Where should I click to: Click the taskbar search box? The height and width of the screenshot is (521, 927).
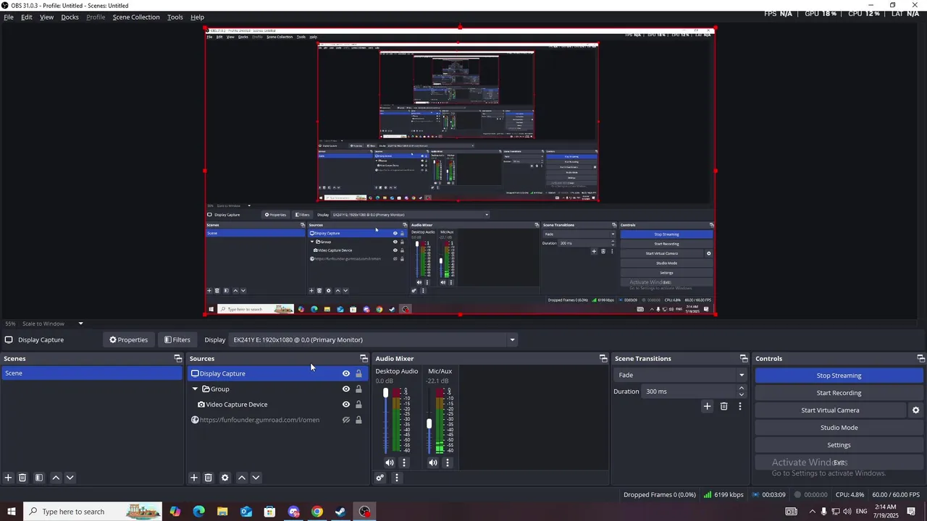click(92, 512)
